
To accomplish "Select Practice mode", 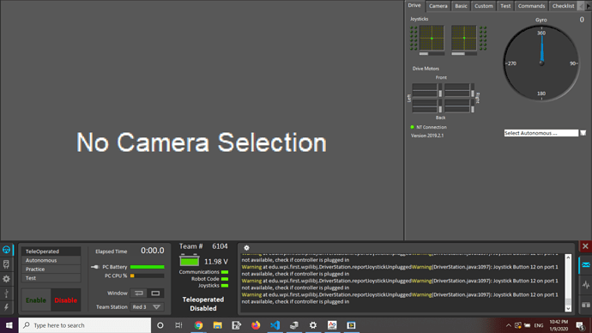I will (x=51, y=269).
